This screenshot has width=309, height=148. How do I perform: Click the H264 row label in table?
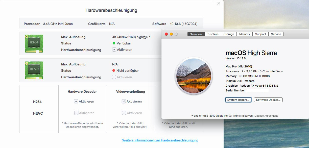coord(37,102)
